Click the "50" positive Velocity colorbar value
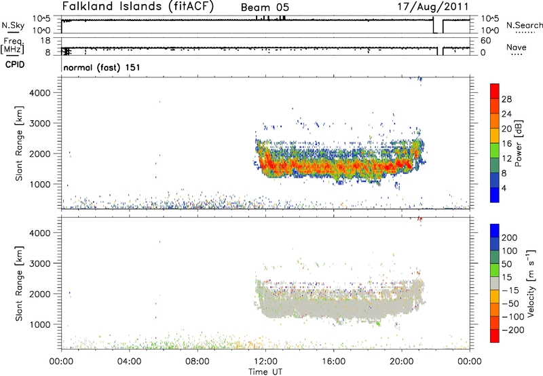 point(507,264)
